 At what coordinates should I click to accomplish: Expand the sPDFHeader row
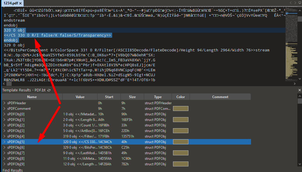(4, 103)
